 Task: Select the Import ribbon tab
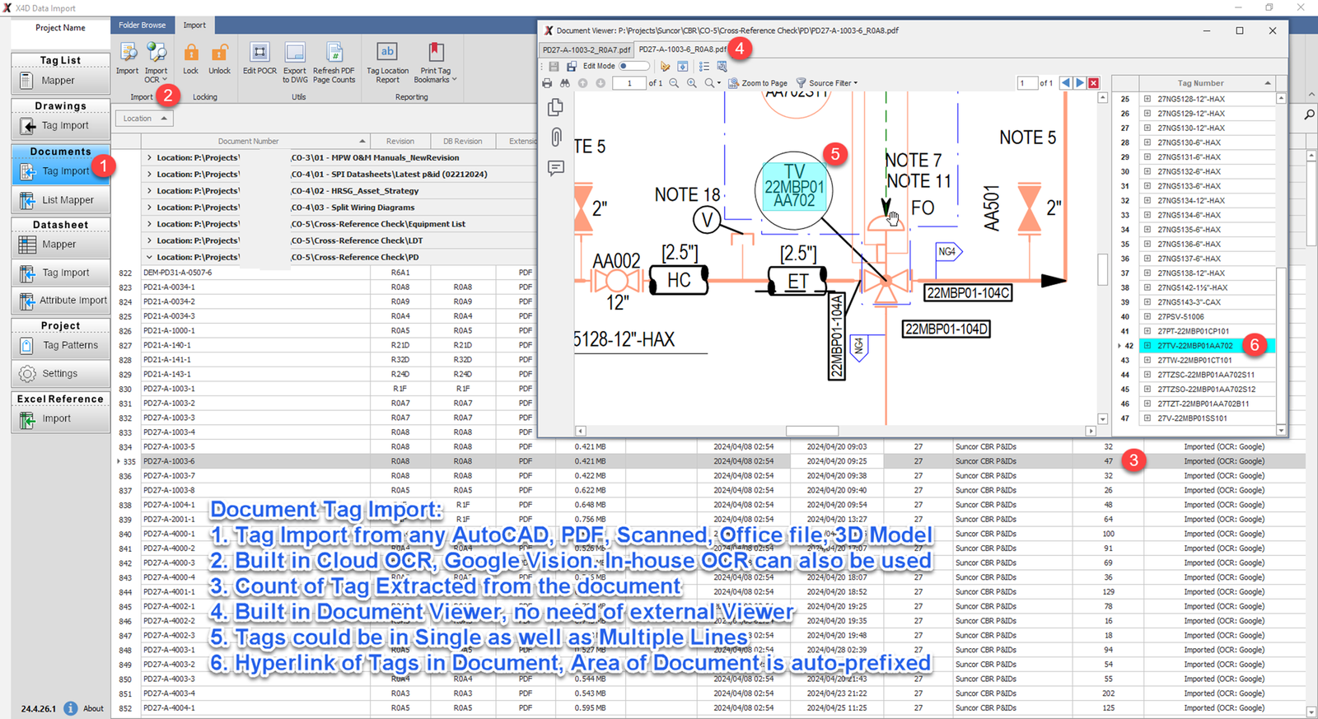point(194,25)
